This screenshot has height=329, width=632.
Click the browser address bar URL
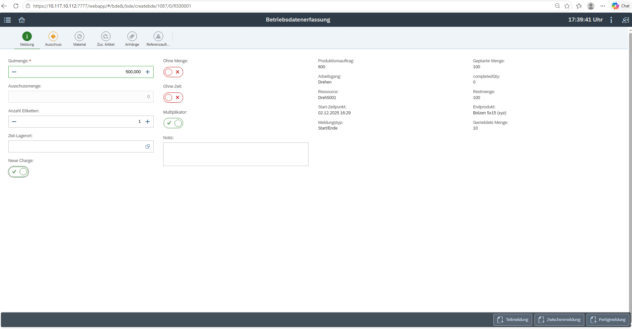tap(112, 6)
